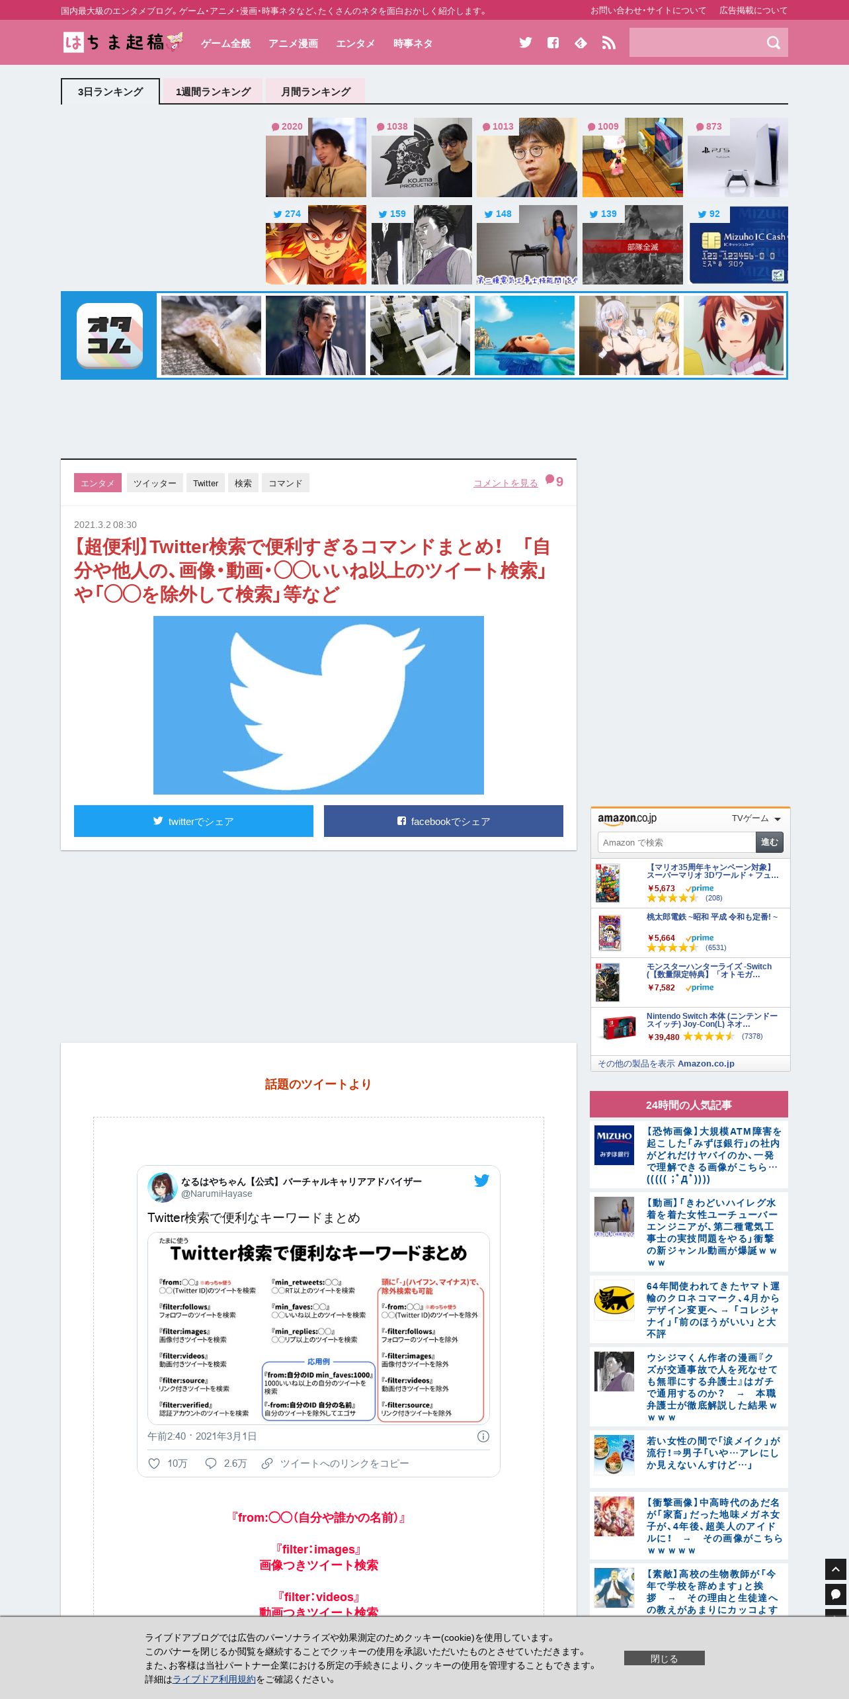This screenshot has width=849, height=1699.
Task: Click the heart like icon showing 10万
Action: (154, 1463)
